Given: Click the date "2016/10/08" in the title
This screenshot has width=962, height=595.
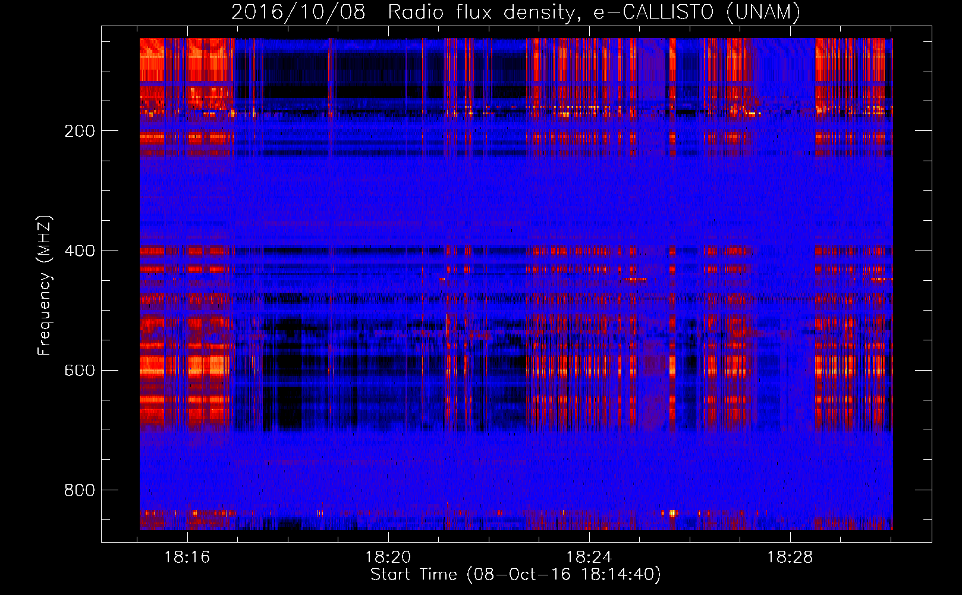Looking at the screenshot, I should (298, 12).
